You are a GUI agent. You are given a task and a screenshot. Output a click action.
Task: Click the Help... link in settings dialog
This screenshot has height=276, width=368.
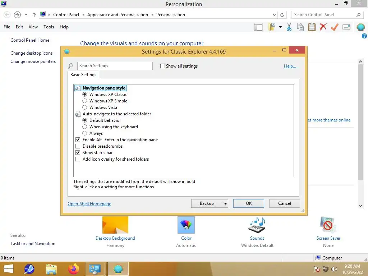[290, 66]
